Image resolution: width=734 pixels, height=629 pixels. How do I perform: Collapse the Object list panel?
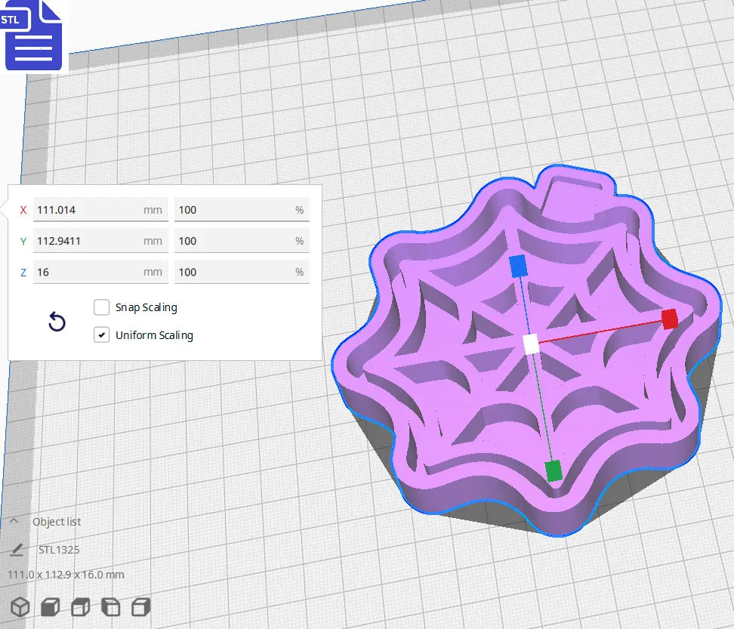(14, 521)
